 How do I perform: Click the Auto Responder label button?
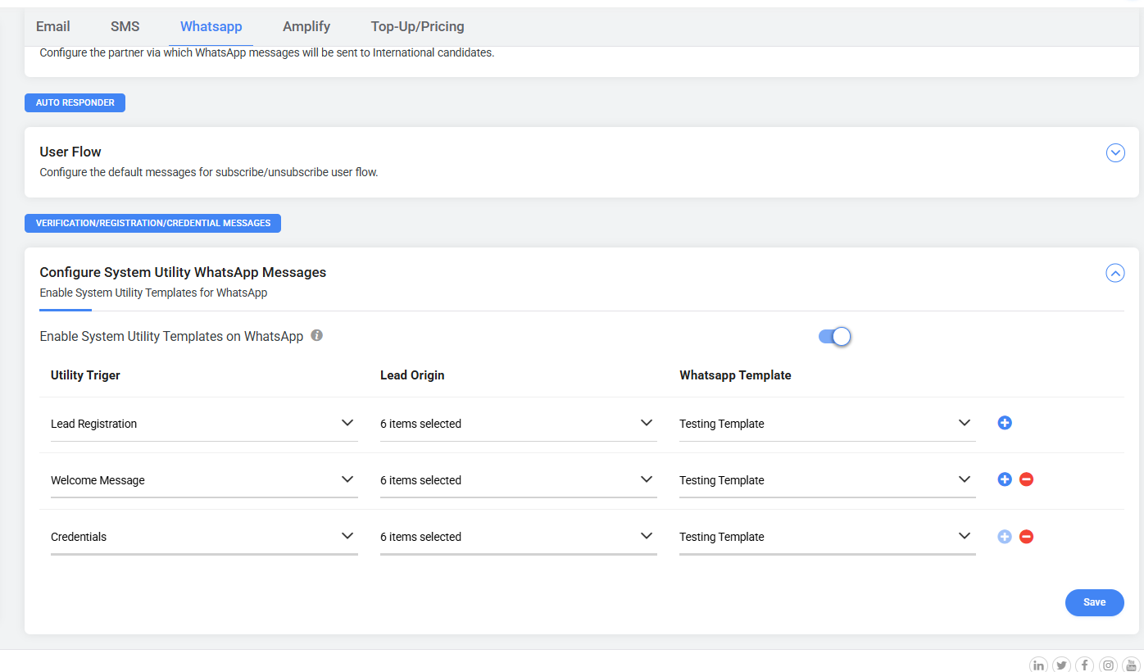[75, 102]
